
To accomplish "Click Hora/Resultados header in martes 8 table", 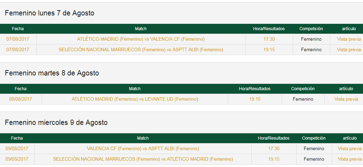I will (x=255, y=89).
